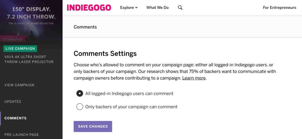
Task: Open Pre-Launch Page in sidebar
Action: coord(22,135)
